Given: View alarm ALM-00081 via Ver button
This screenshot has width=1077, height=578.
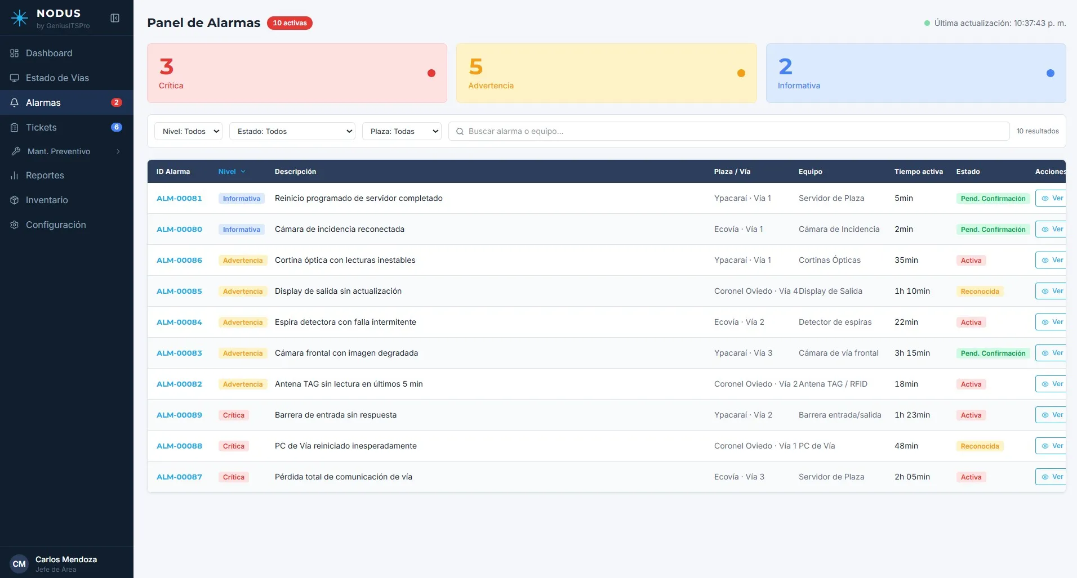Looking at the screenshot, I should 1051,198.
